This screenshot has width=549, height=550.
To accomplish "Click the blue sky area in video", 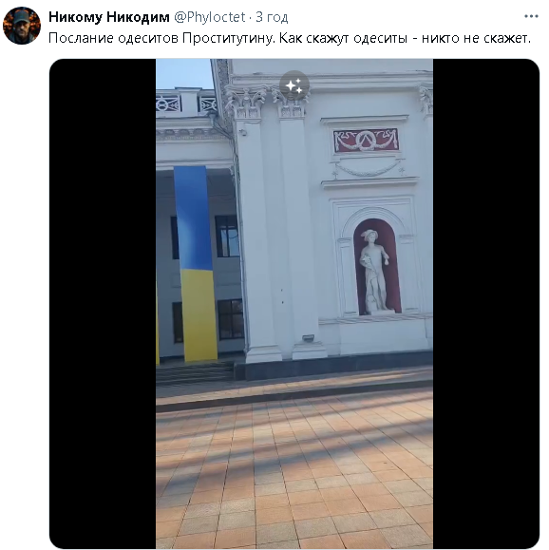I will point(184,74).
